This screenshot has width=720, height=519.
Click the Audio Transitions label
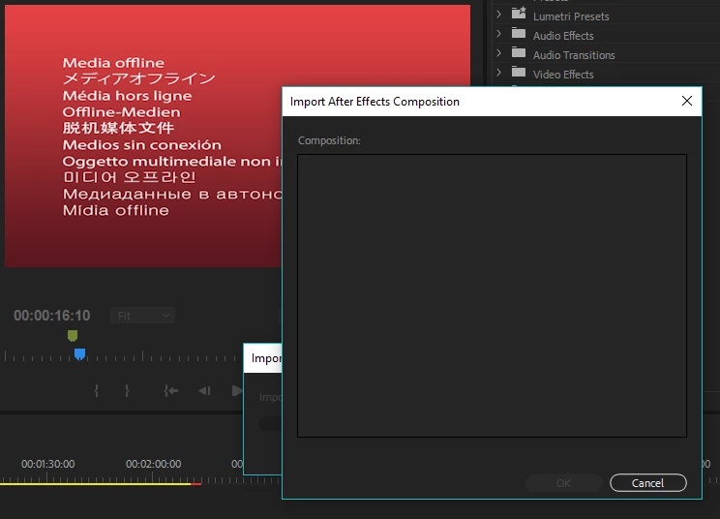[574, 55]
